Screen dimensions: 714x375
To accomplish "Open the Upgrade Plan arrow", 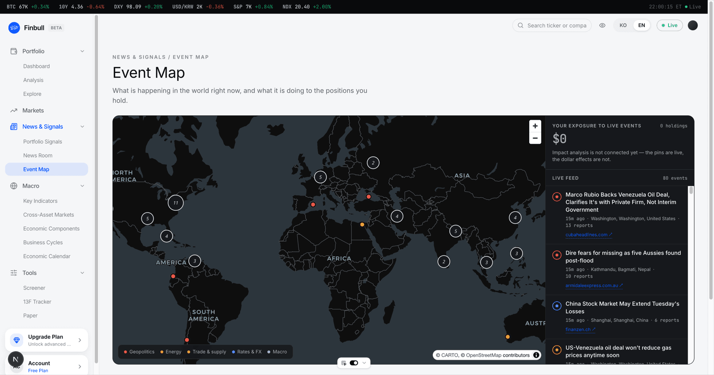I will [80, 340].
